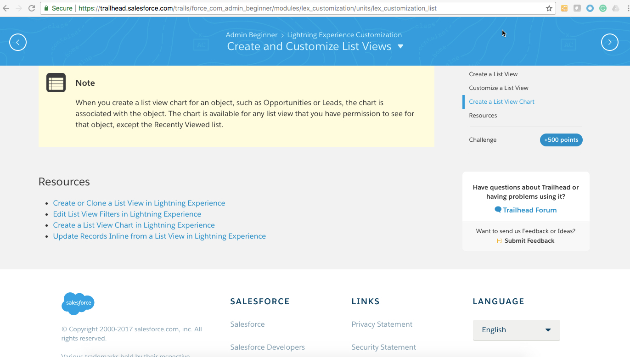Image resolution: width=630 pixels, height=357 pixels.
Task: Open Lightning Experience Customization breadcrumb
Action: [x=344, y=35]
